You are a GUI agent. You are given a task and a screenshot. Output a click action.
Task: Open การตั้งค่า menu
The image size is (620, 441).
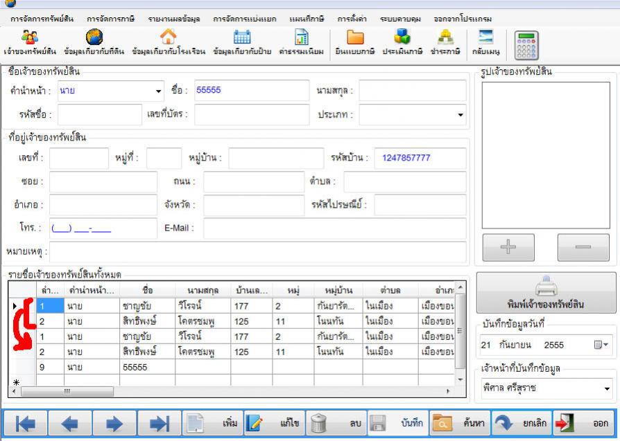click(352, 19)
